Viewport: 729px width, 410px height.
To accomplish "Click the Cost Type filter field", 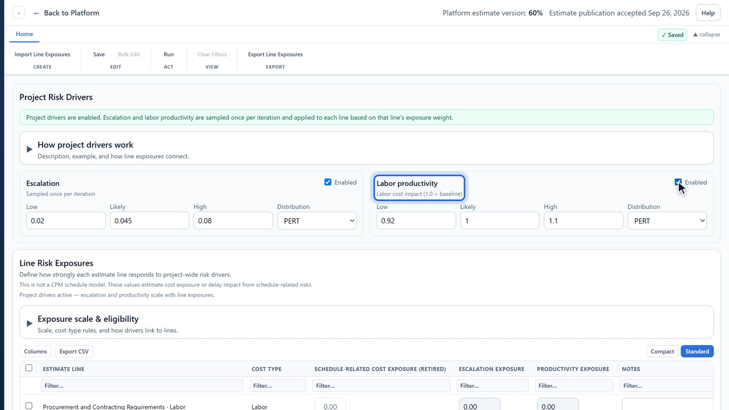I will point(277,386).
